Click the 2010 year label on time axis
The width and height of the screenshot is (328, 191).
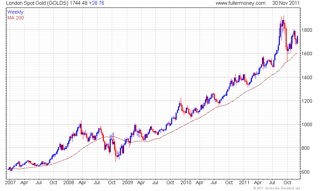click(x=186, y=183)
